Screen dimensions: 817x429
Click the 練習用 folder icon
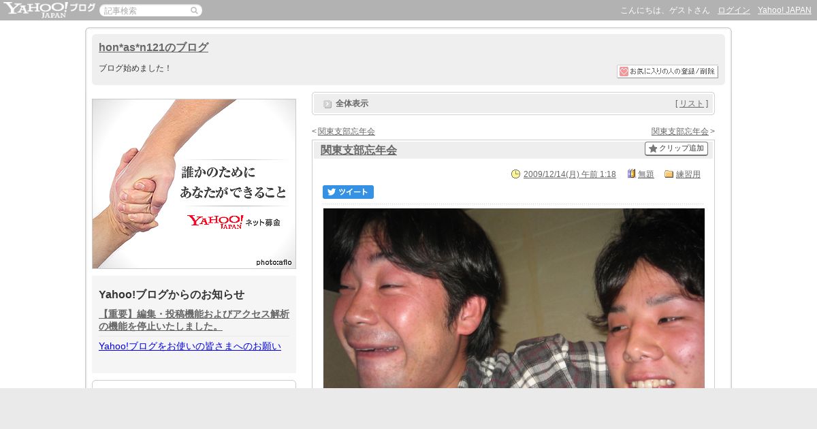click(x=669, y=174)
